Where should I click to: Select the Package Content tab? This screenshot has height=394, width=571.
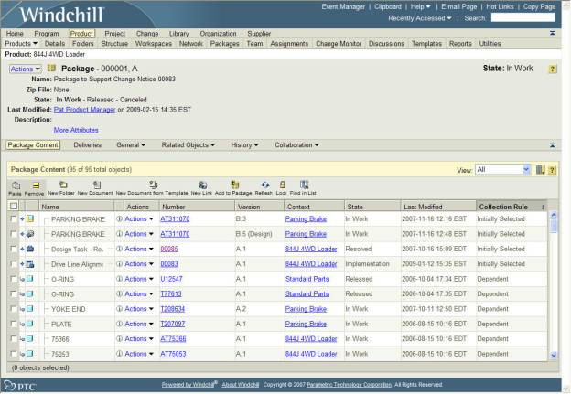[33, 144]
